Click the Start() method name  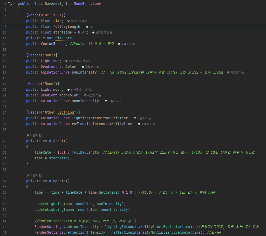coord(58,141)
